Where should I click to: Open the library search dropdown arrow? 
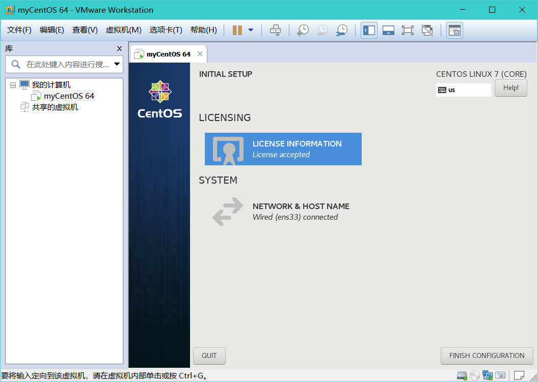117,64
